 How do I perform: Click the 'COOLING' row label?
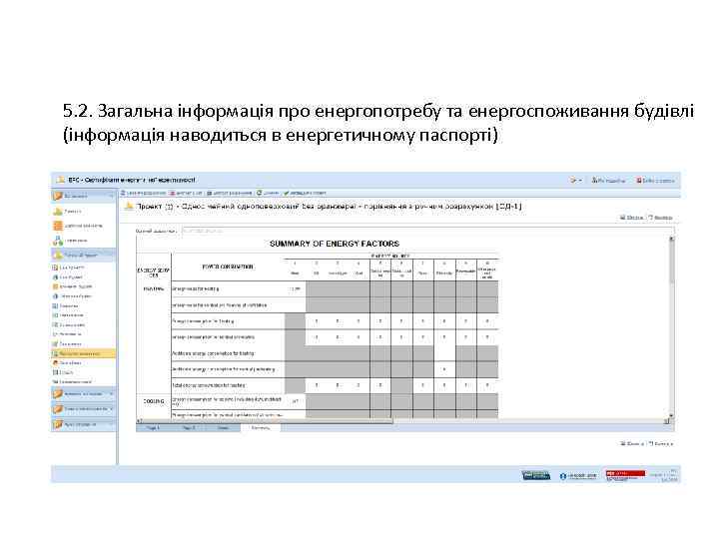coord(154,401)
